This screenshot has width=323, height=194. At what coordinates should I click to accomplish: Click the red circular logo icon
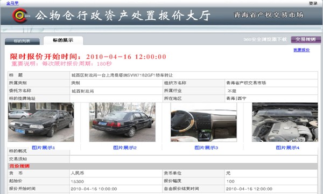click(x=20, y=16)
